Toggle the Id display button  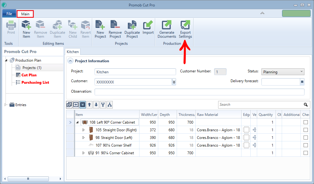click(83, 105)
